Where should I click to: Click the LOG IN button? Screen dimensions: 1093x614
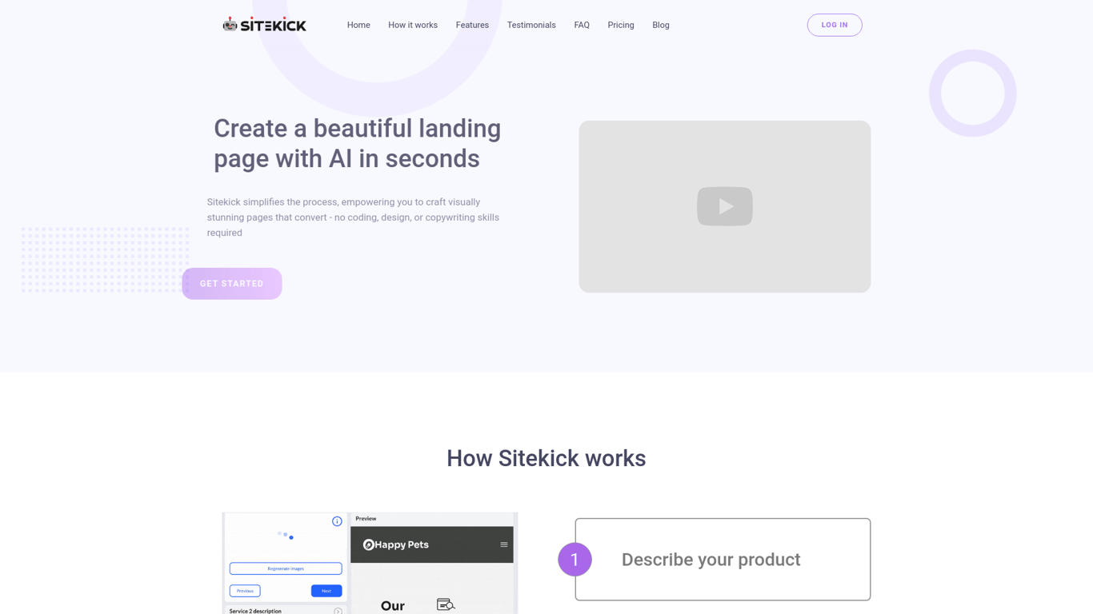[835, 25]
